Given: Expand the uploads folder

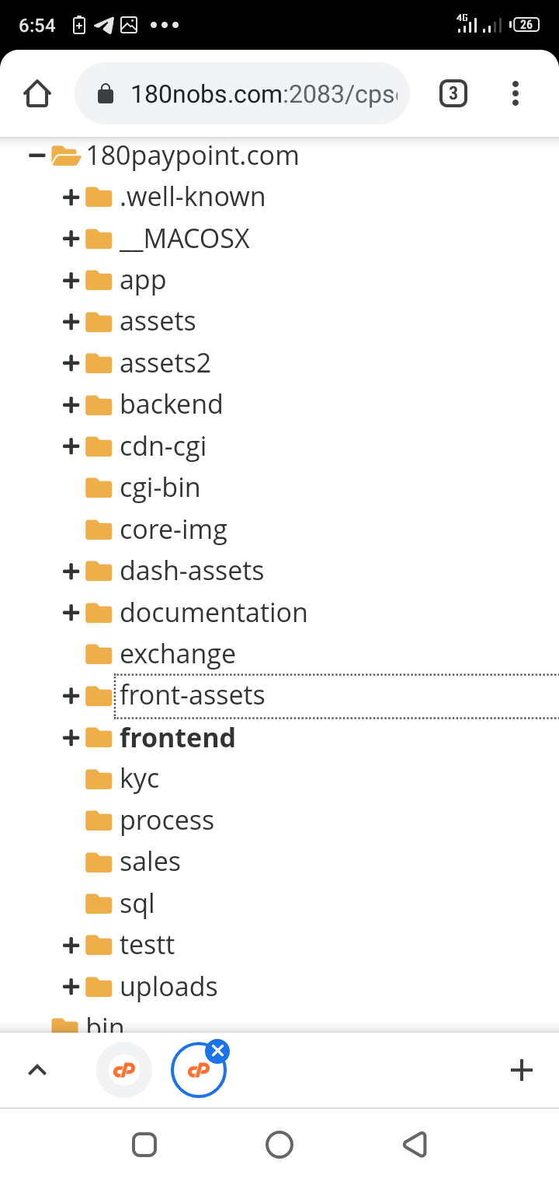Looking at the screenshot, I should click(x=71, y=987).
